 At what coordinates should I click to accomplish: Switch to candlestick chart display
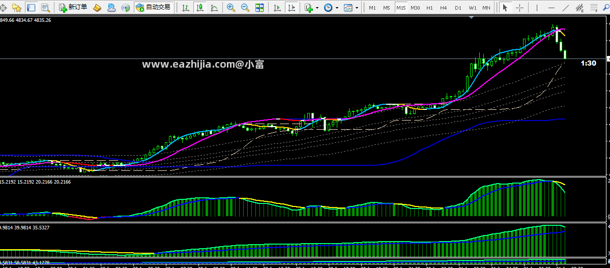pos(200,8)
